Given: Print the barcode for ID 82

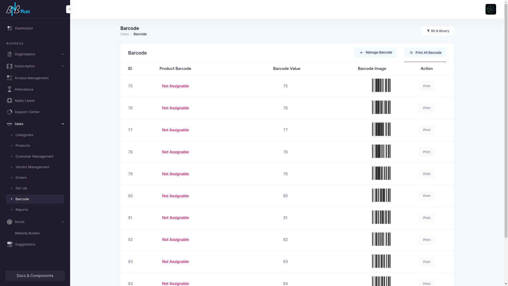Looking at the screenshot, I should point(427,240).
